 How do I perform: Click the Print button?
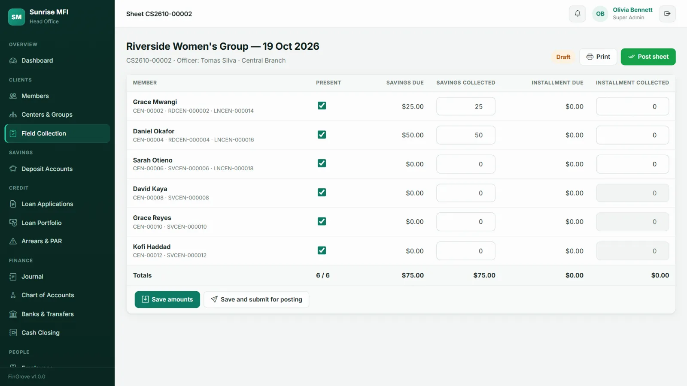pos(598,57)
